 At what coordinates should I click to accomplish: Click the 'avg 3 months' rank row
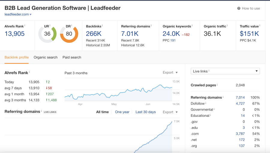pos(31,100)
